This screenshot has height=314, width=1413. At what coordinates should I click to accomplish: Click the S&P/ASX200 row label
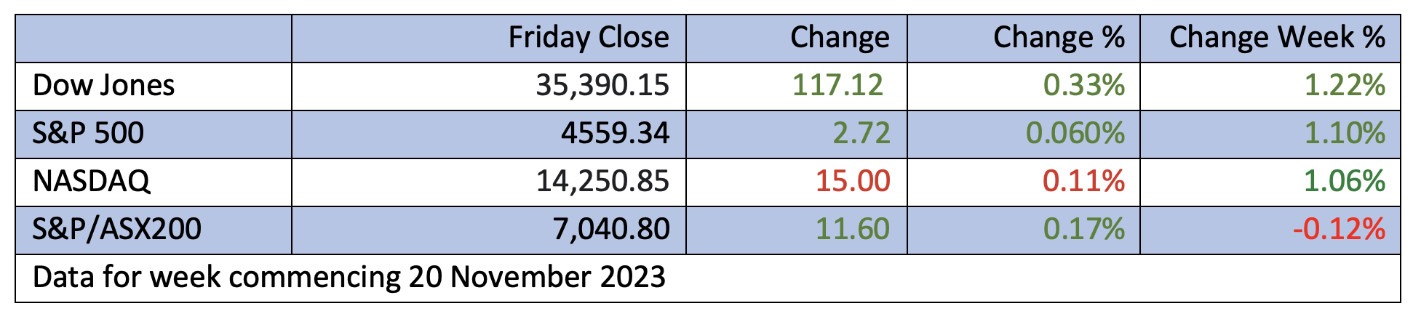click(117, 230)
